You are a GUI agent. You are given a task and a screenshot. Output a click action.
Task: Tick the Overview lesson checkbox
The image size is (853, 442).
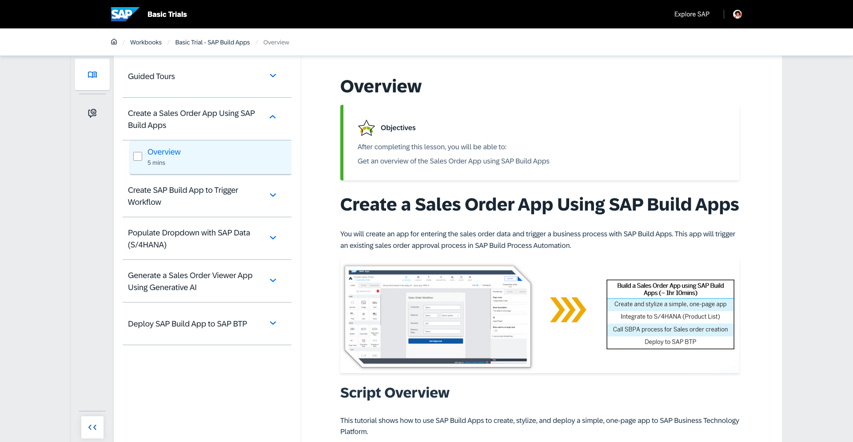pos(138,156)
